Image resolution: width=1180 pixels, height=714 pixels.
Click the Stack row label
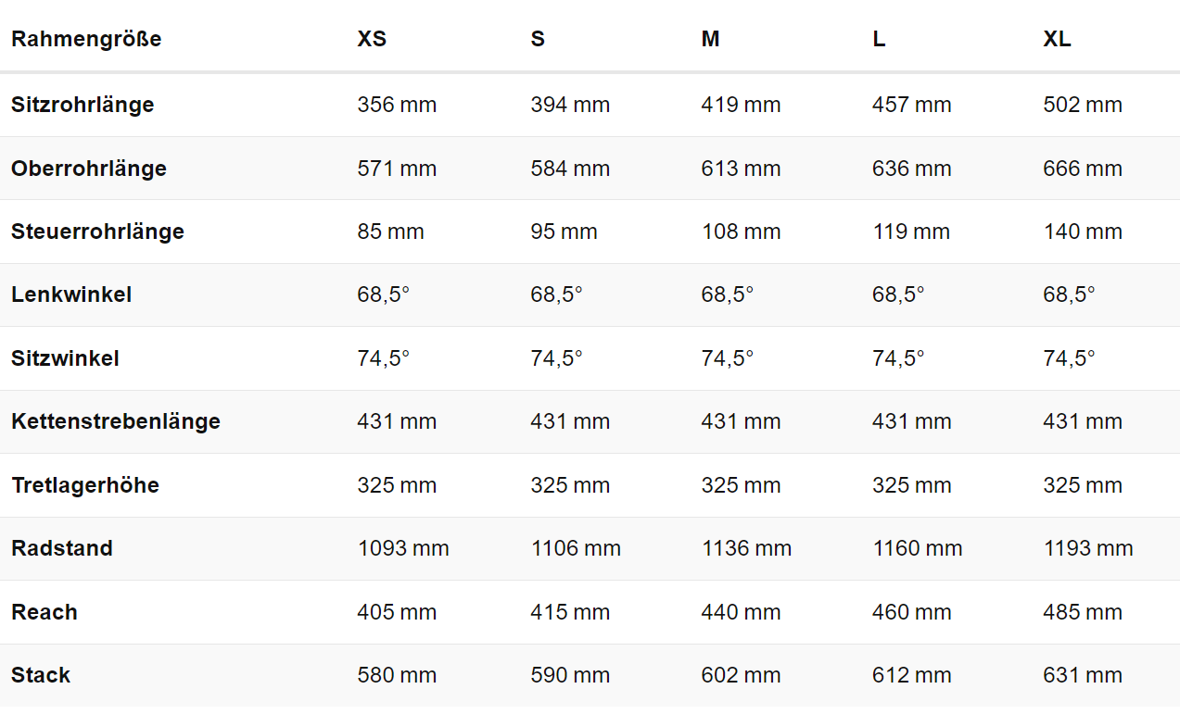click(x=41, y=675)
